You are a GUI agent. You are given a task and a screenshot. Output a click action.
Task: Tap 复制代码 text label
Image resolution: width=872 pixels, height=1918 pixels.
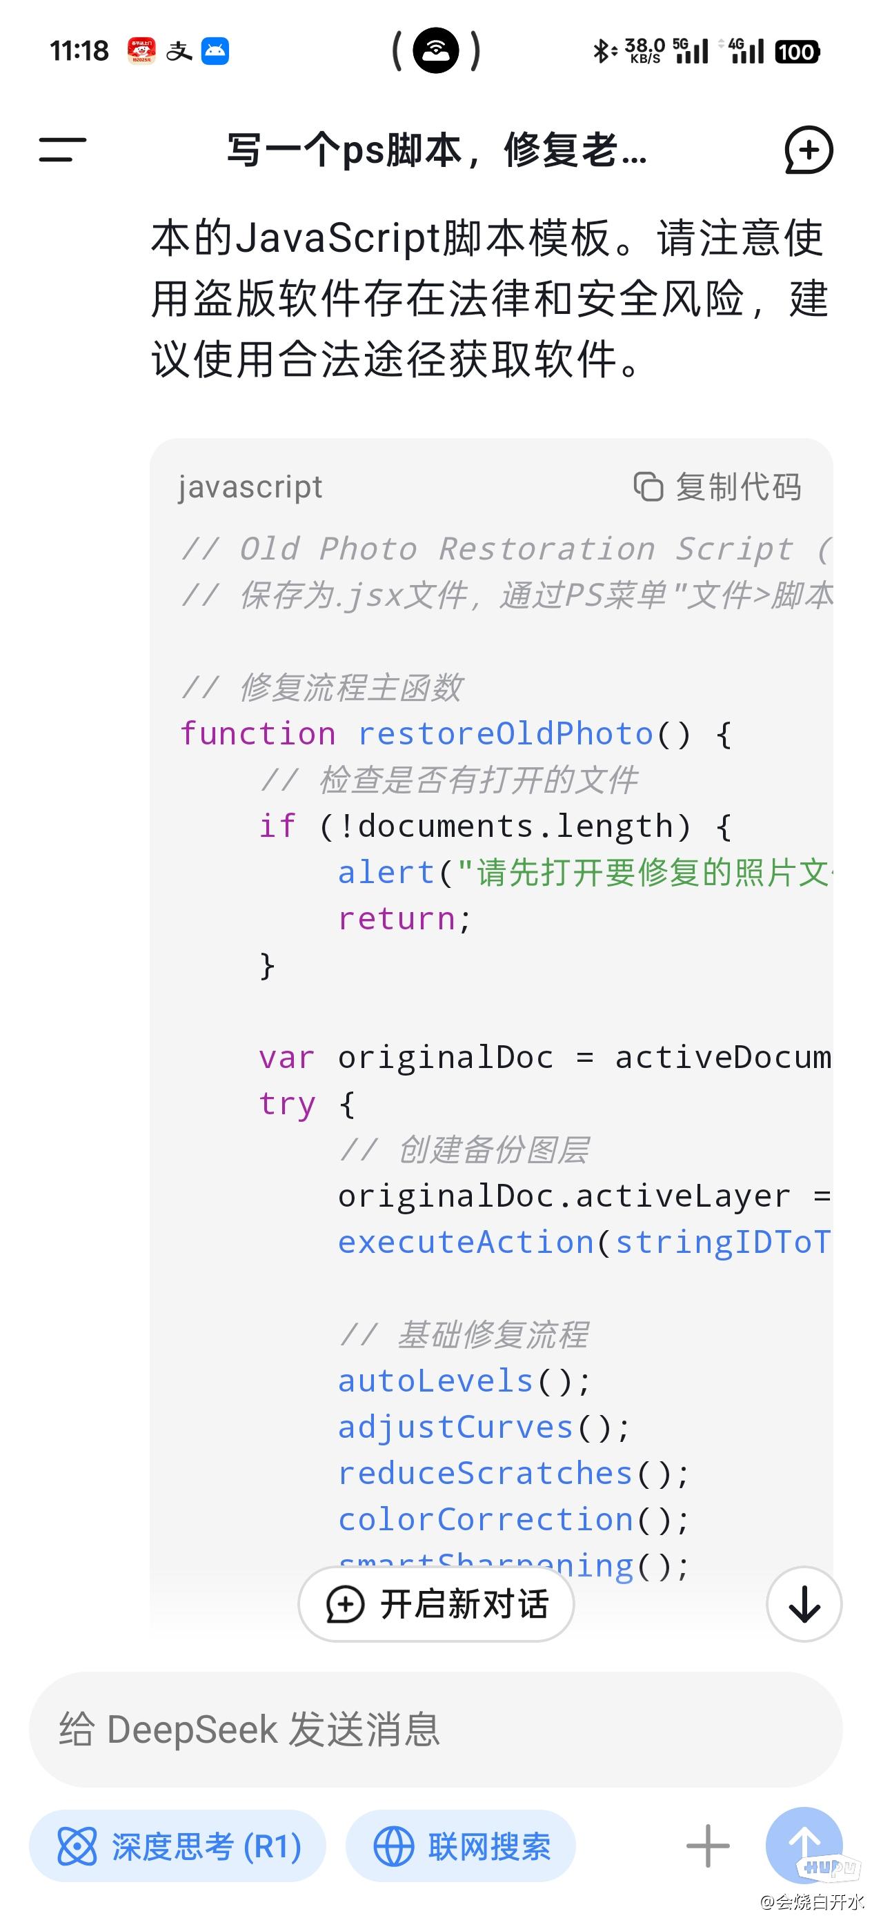pyautogui.click(x=738, y=486)
